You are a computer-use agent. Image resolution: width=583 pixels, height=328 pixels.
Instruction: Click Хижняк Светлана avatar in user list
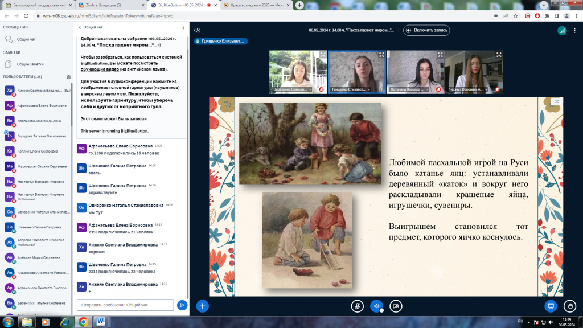9,91
